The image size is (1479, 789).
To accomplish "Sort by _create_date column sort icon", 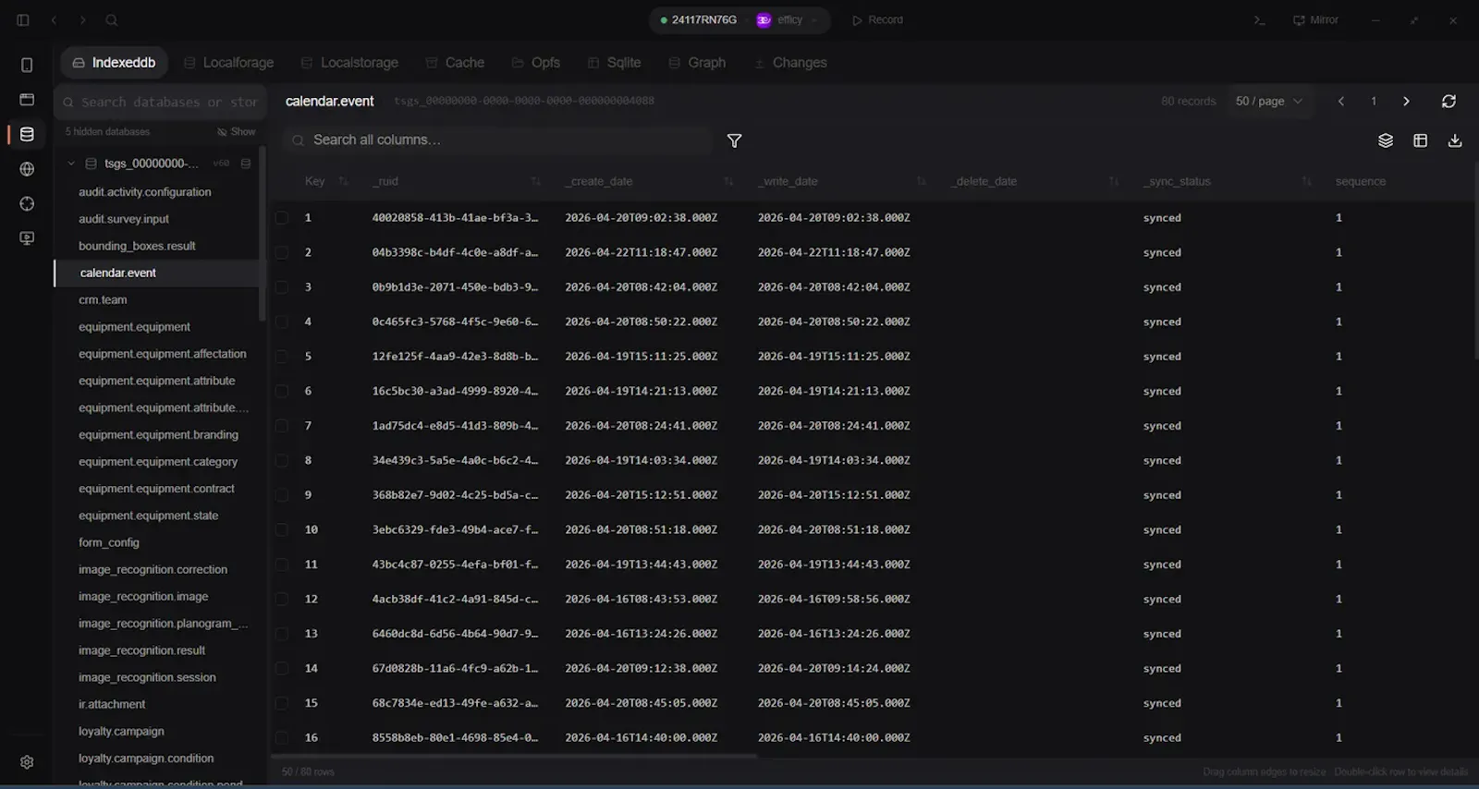I will [728, 181].
